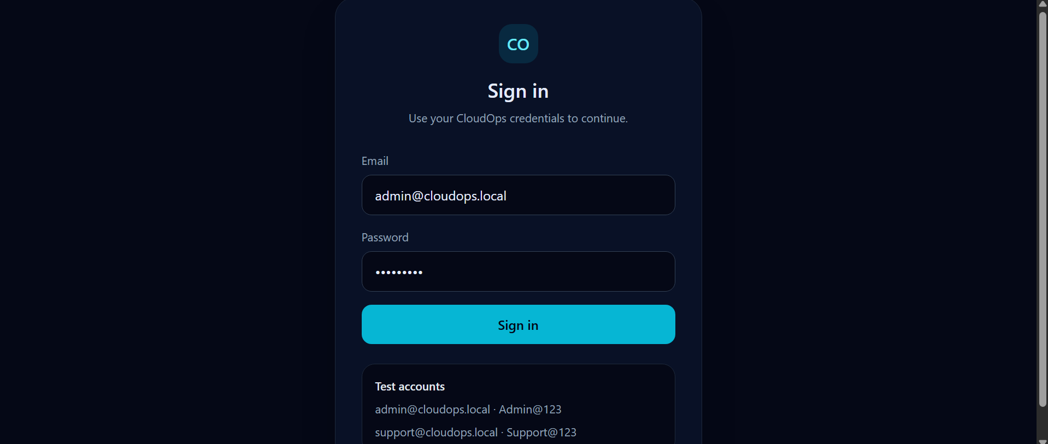The height and width of the screenshot is (444, 1048).
Task: Select support@cloudops.local in Test accounts list
Action: pyautogui.click(x=436, y=433)
